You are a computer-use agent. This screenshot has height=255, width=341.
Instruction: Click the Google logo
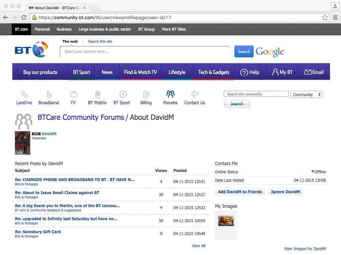click(270, 52)
